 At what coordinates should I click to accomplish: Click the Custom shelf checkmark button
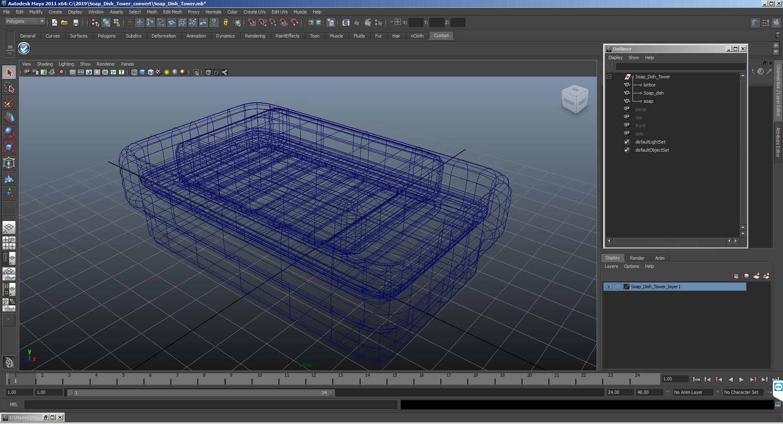pyautogui.click(x=24, y=49)
